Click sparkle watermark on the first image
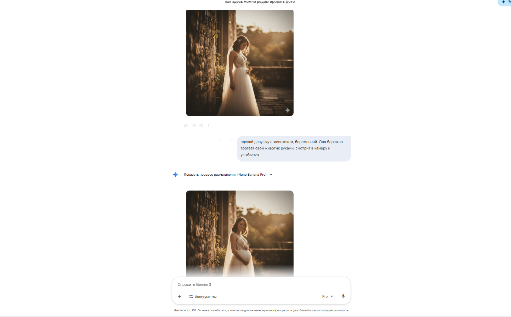This screenshot has height=317, width=511. [288, 111]
